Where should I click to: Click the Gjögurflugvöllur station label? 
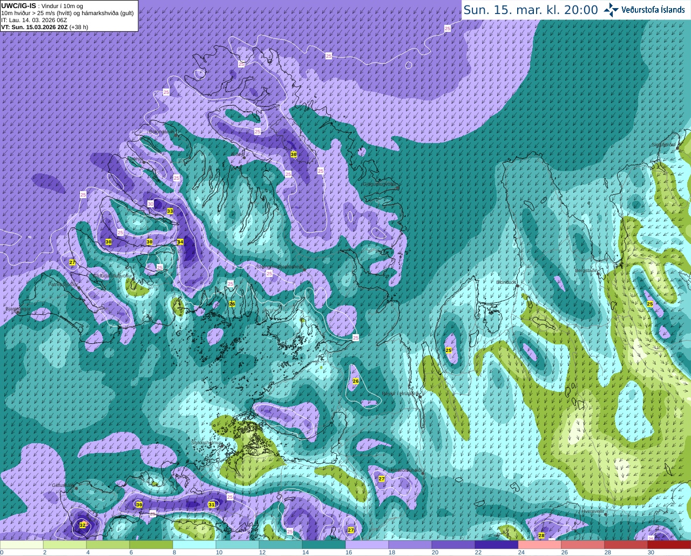coord(381,184)
